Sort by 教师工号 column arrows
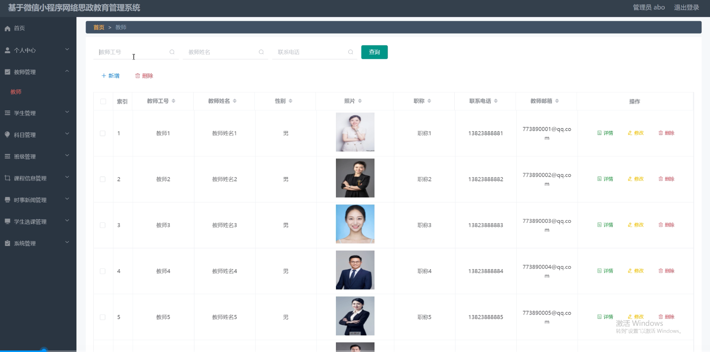The height and width of the screenshot is (352, 710). [174, 101]
